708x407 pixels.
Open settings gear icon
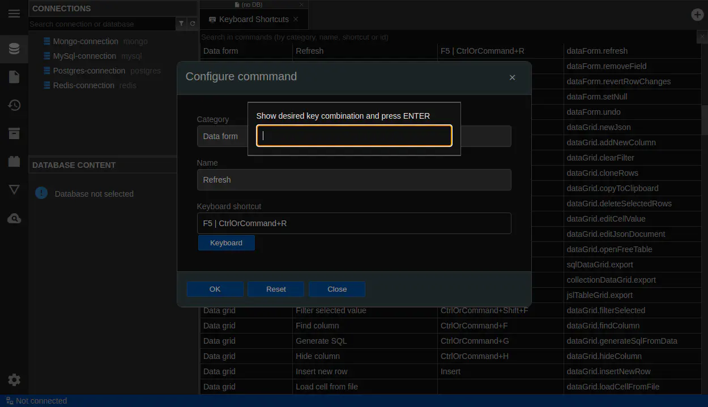click(x=14, y=380)
